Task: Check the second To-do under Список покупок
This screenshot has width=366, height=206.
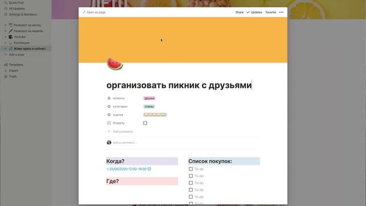Action: (x=190, y=176)
